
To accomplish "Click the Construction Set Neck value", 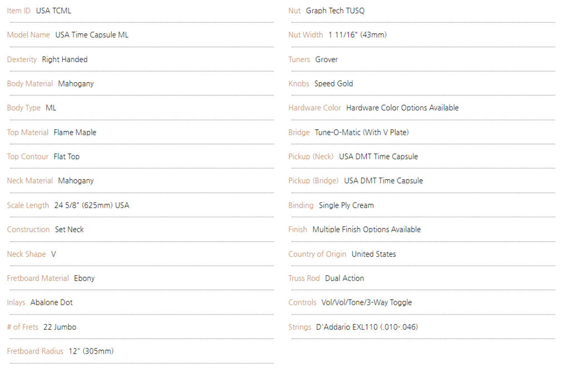I will (69, 230).
